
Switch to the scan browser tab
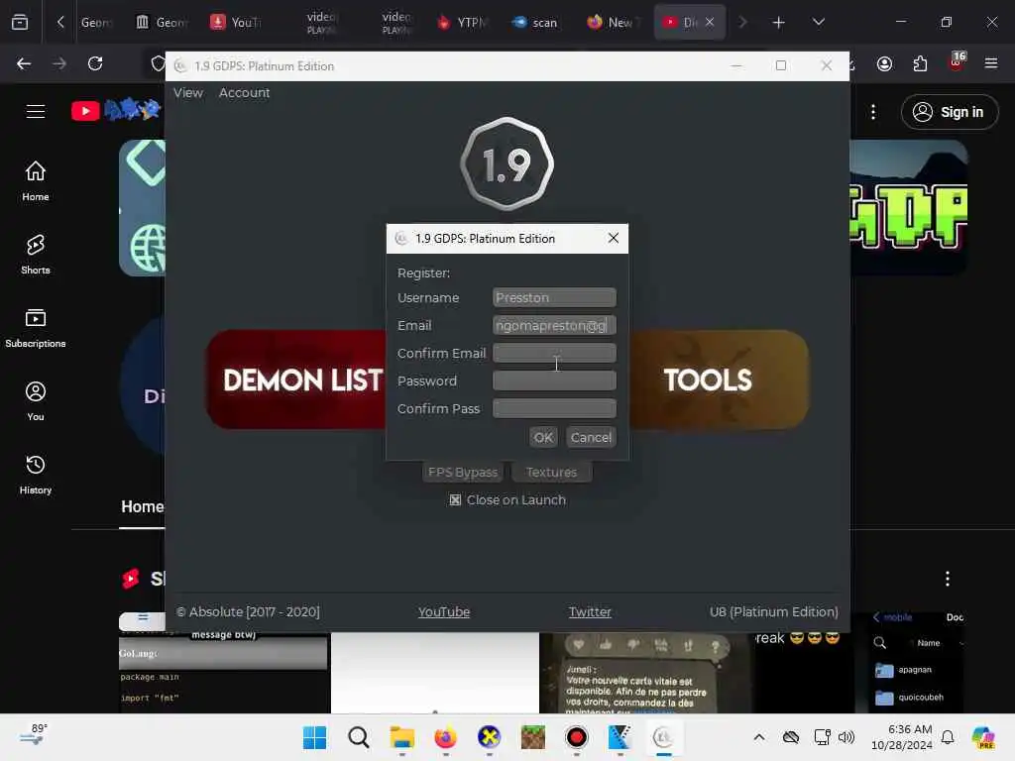pos(536,23)
